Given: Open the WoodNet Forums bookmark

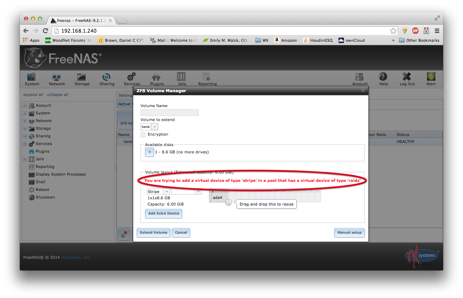Looking at the screenshot, I should click(x=69, y=40).
